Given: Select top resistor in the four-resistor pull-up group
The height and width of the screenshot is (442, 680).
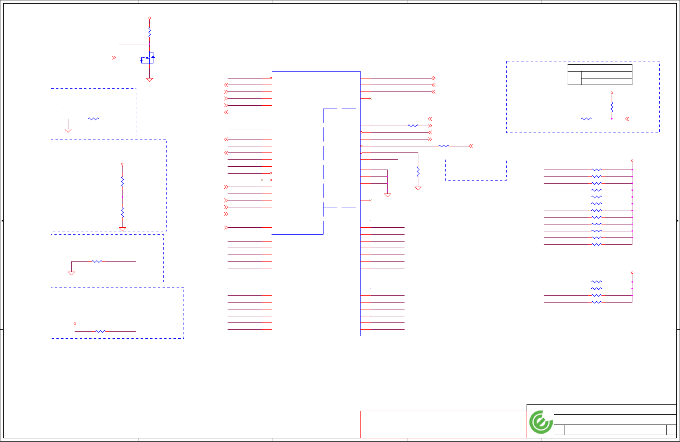Looking at the screenshot, I should coord(597,282).
